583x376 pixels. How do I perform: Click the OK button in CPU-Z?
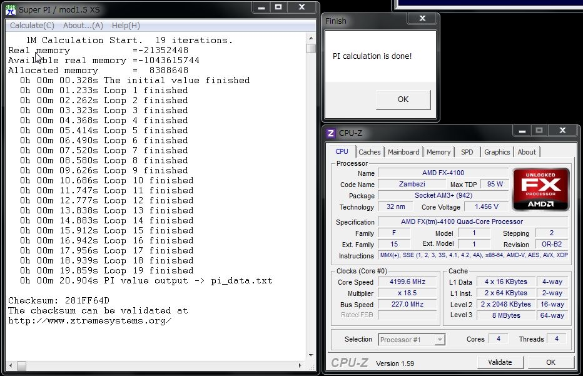pos(550,362)
